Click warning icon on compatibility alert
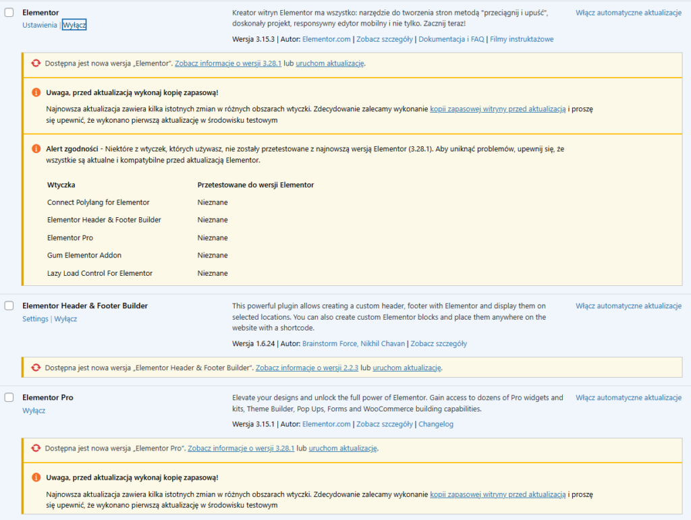Screen dimensions: 691x520 (36, 149)
